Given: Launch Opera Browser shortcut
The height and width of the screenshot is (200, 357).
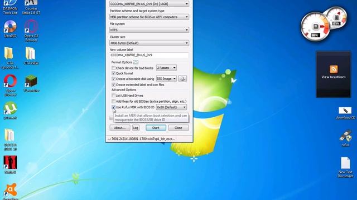Looking at the screenshot, I should tap(10, 85).
